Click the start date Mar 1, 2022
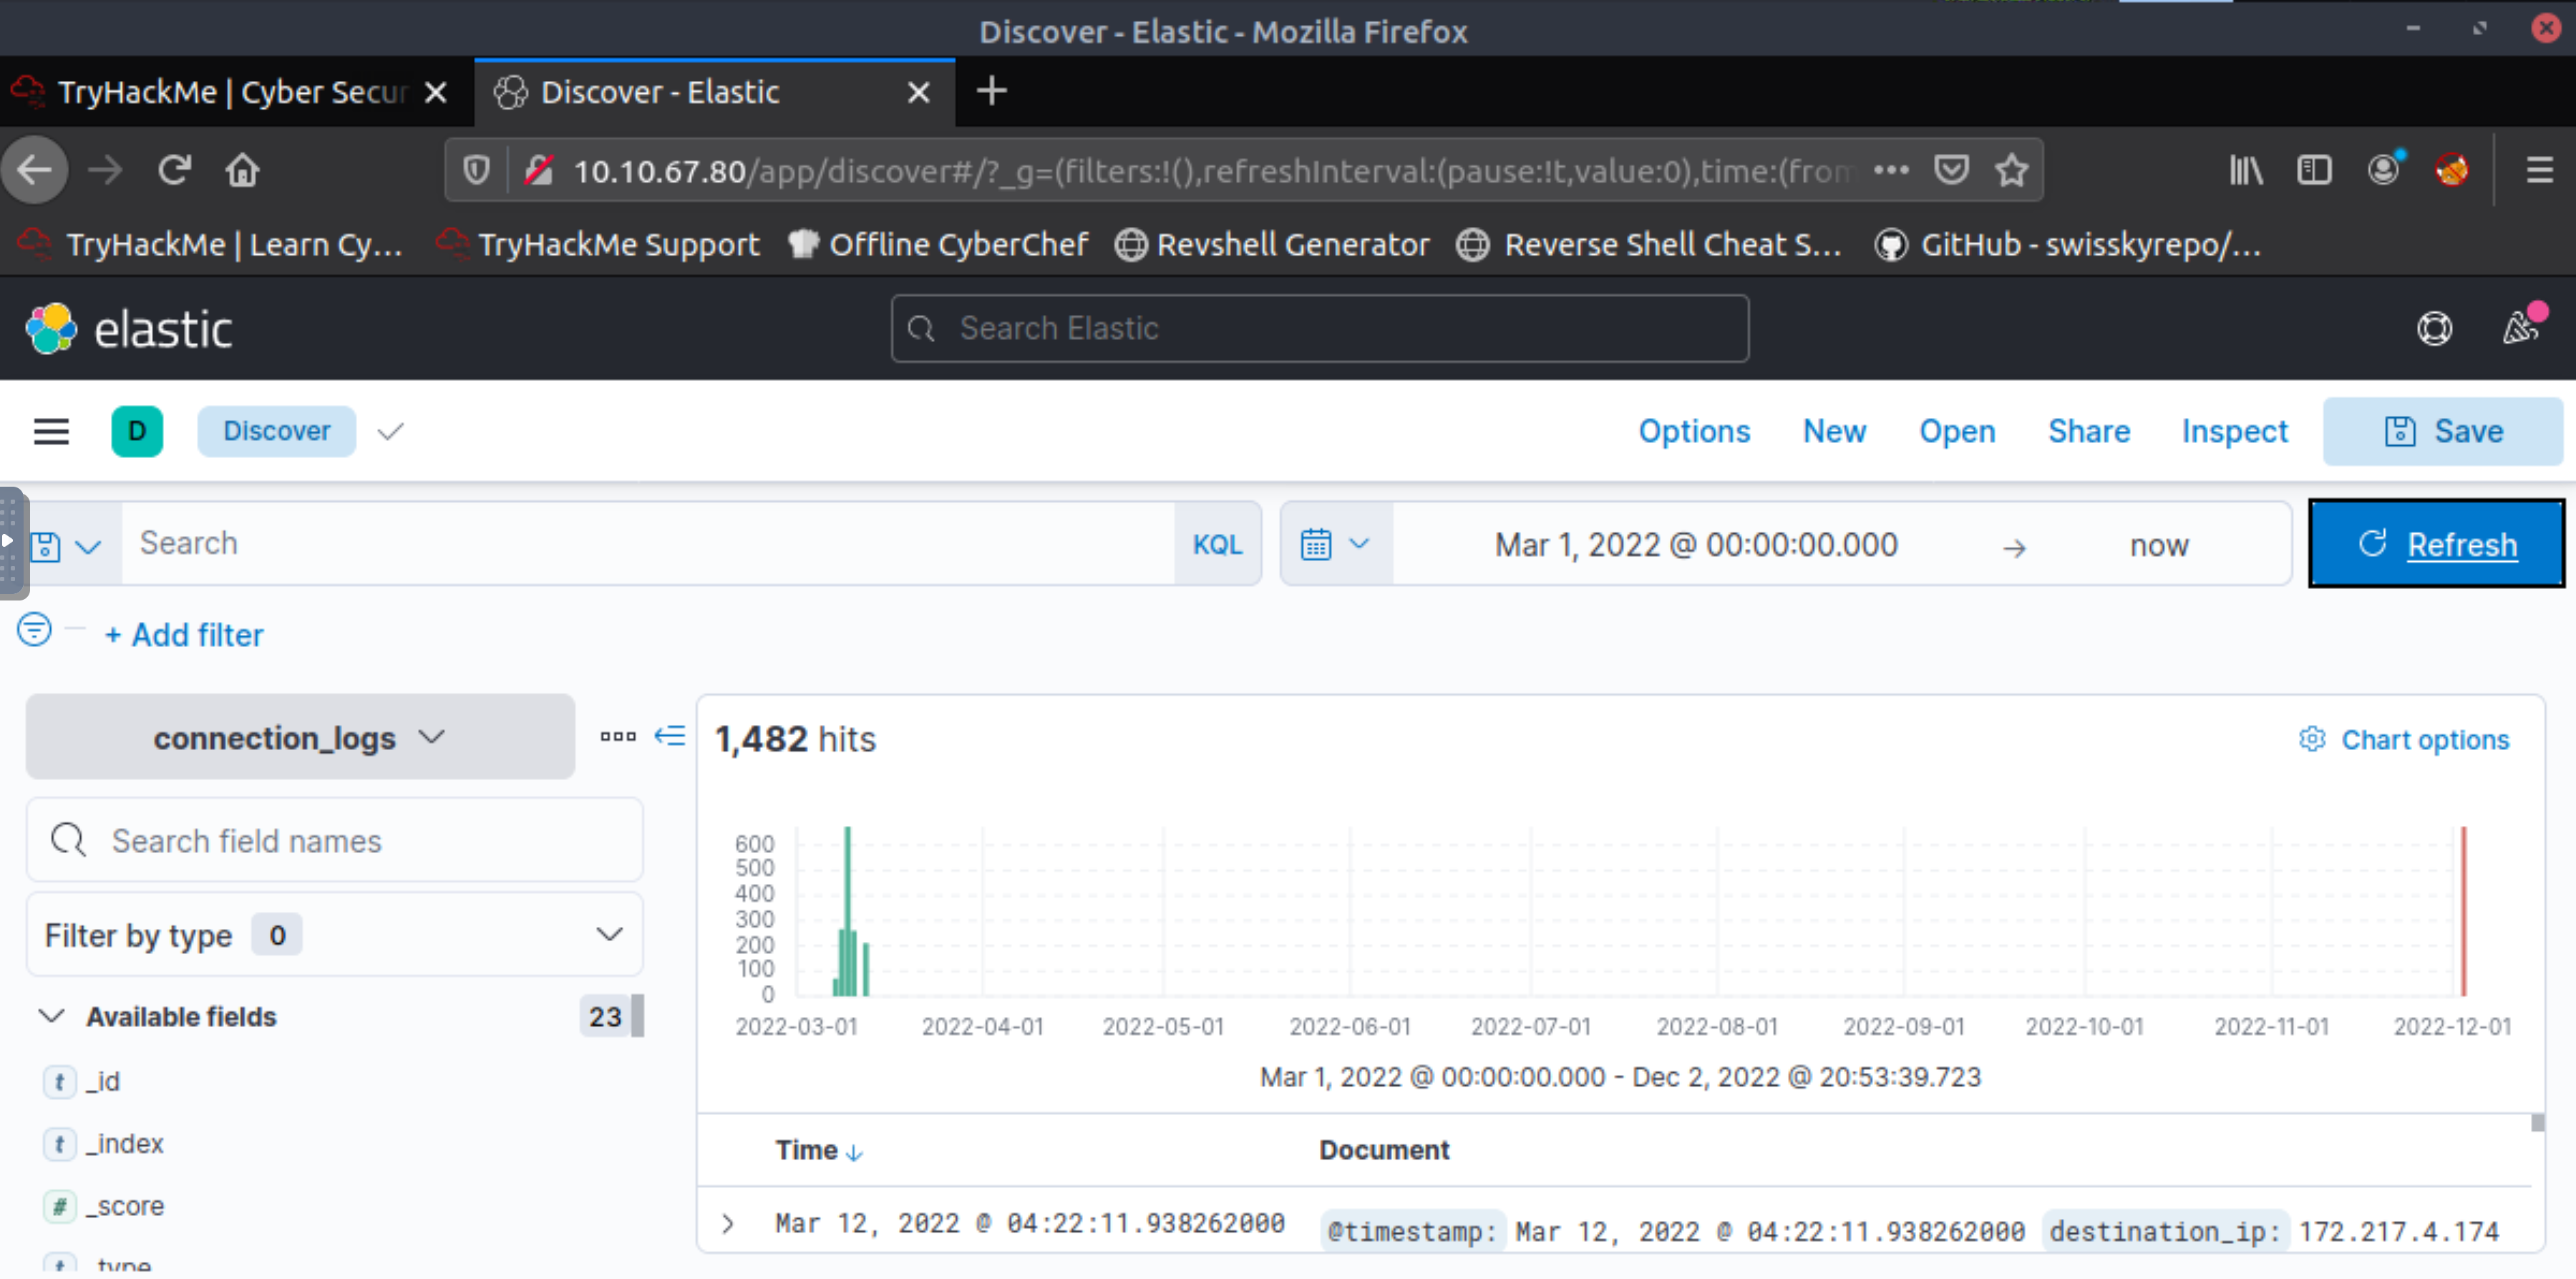 [1695, 545]
